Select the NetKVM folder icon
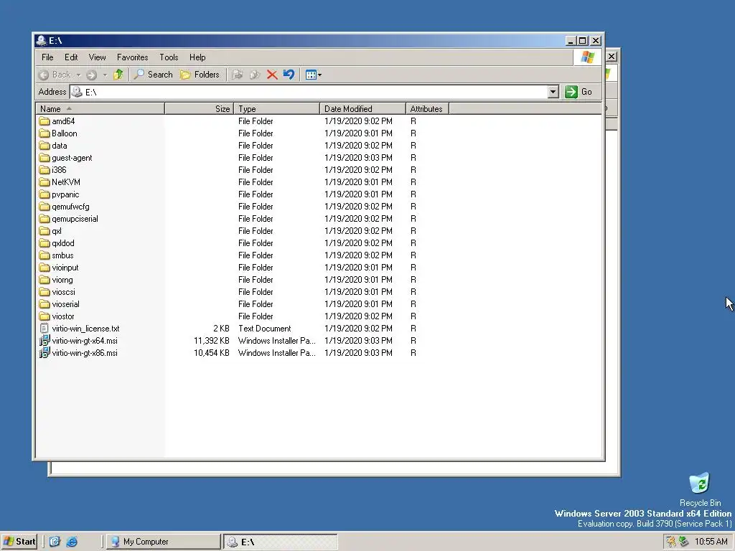The height and width of the screenshot is (551, 735). point(45,182)
